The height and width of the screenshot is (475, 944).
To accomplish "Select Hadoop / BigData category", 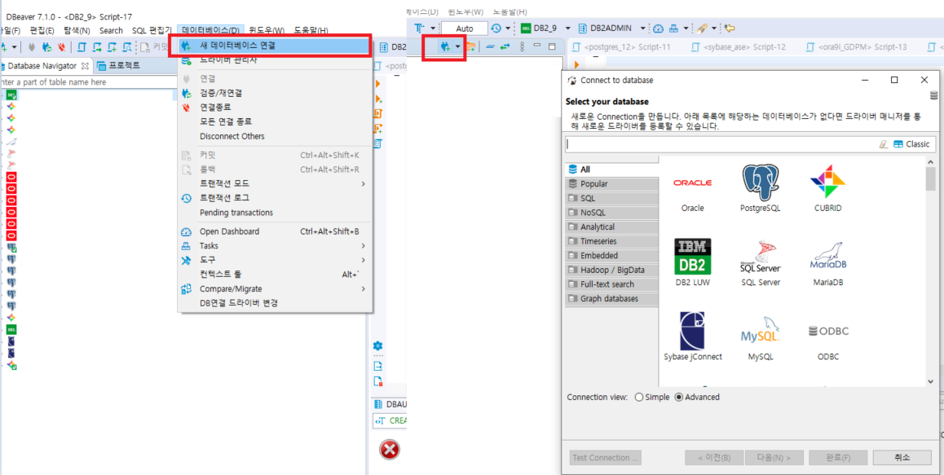I will pyautogui.click(x=611, y=270).
